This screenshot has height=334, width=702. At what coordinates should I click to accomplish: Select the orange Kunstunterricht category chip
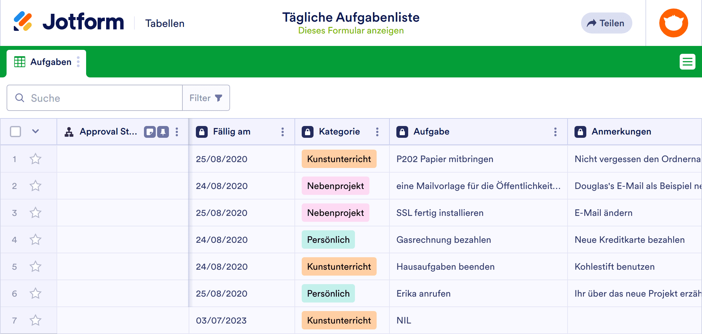(x=339, y=159)
